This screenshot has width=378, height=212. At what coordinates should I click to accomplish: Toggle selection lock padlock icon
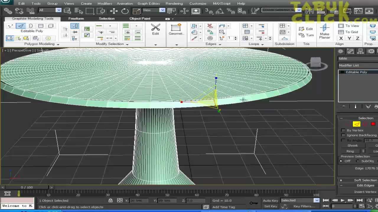pos(110,201)
